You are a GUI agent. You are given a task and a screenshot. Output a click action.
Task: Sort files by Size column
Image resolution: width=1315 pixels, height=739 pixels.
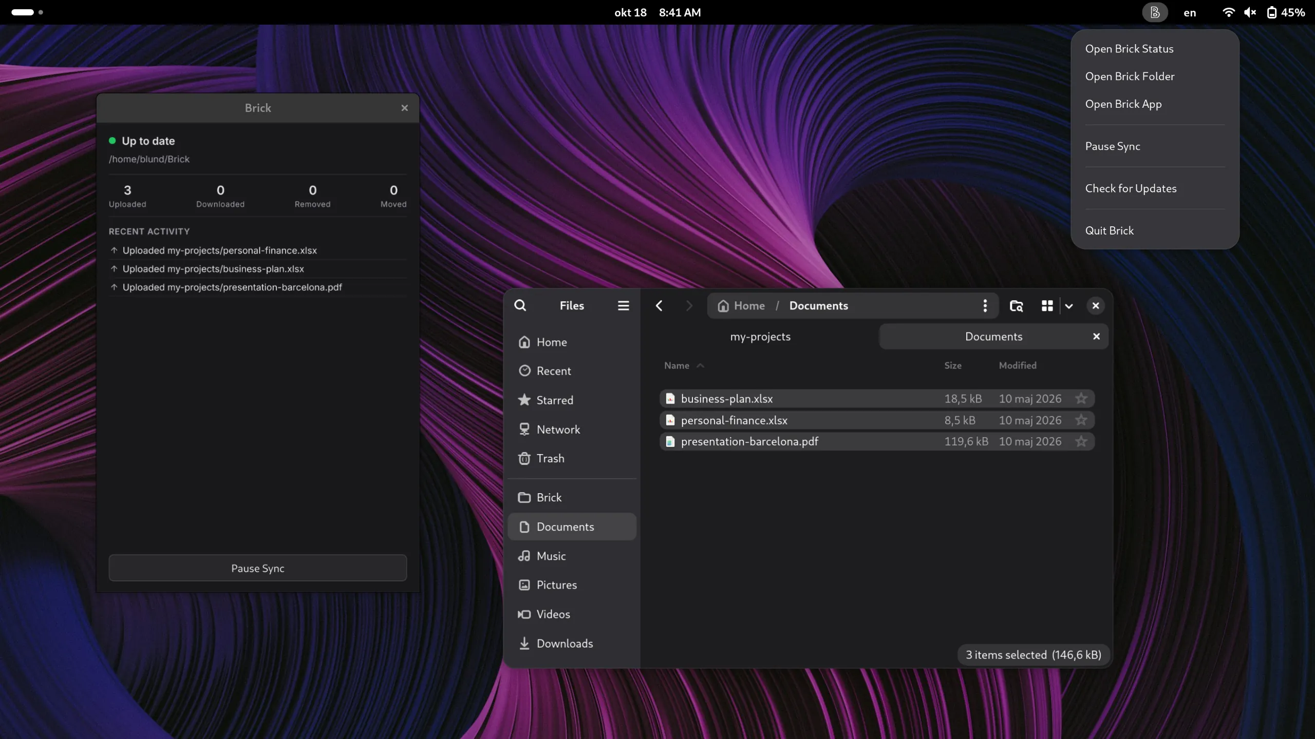(x=952, y=365)
